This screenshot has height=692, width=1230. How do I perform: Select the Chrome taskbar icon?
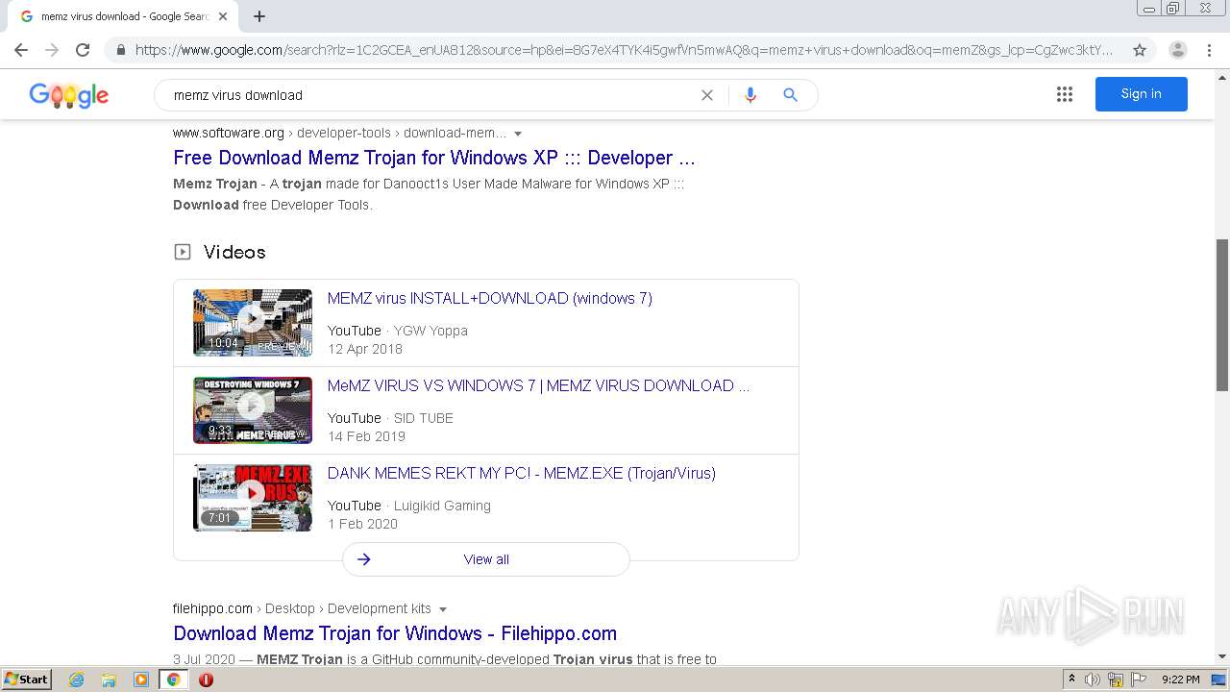pos(174,680)
